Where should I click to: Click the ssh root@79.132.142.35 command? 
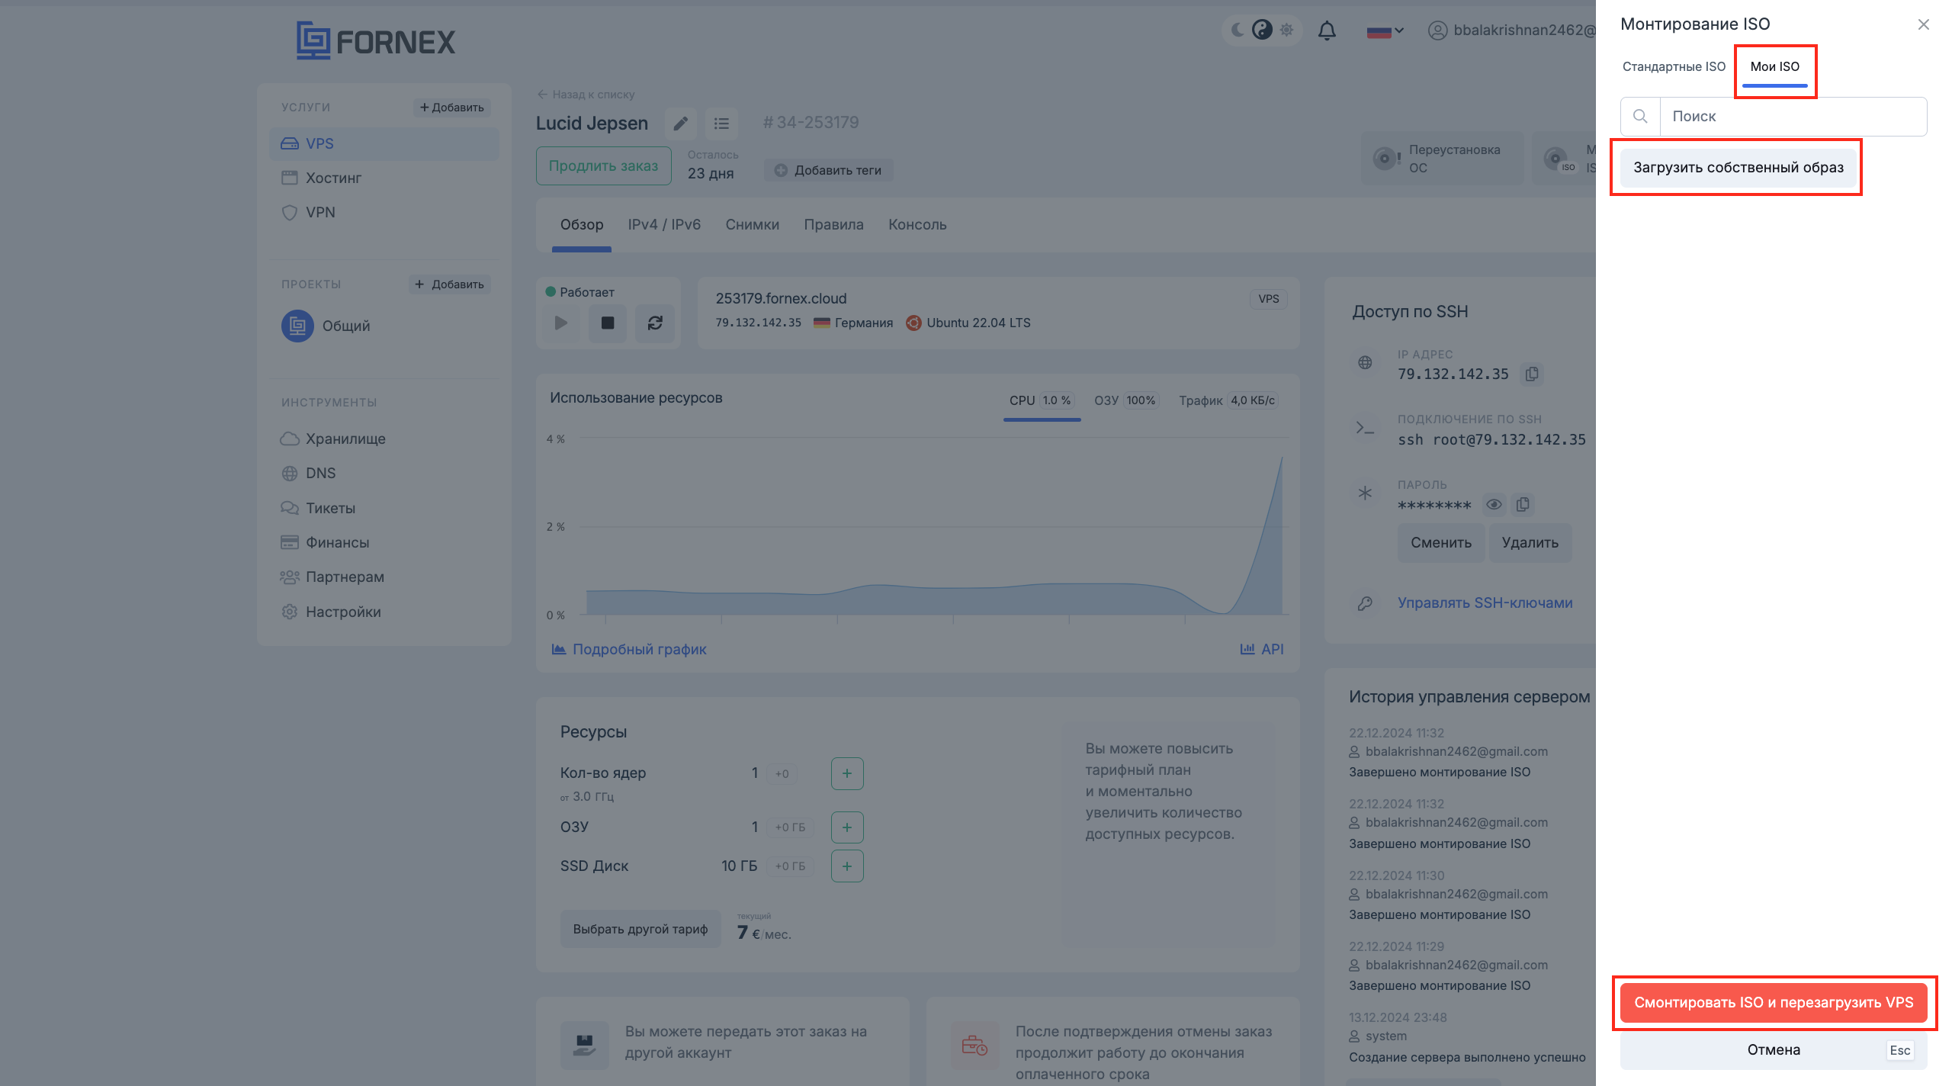click(x=1491, y=439)
